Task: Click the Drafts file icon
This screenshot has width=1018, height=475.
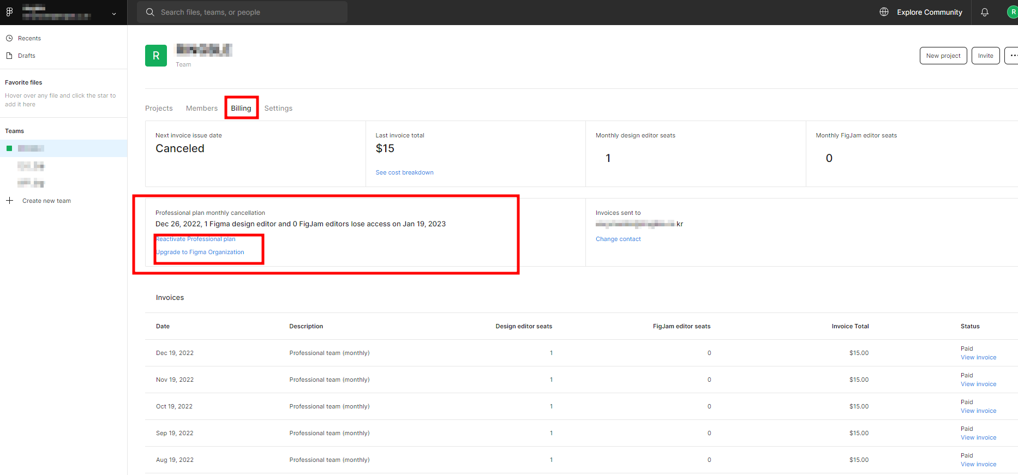Action: tap(9, 56)
